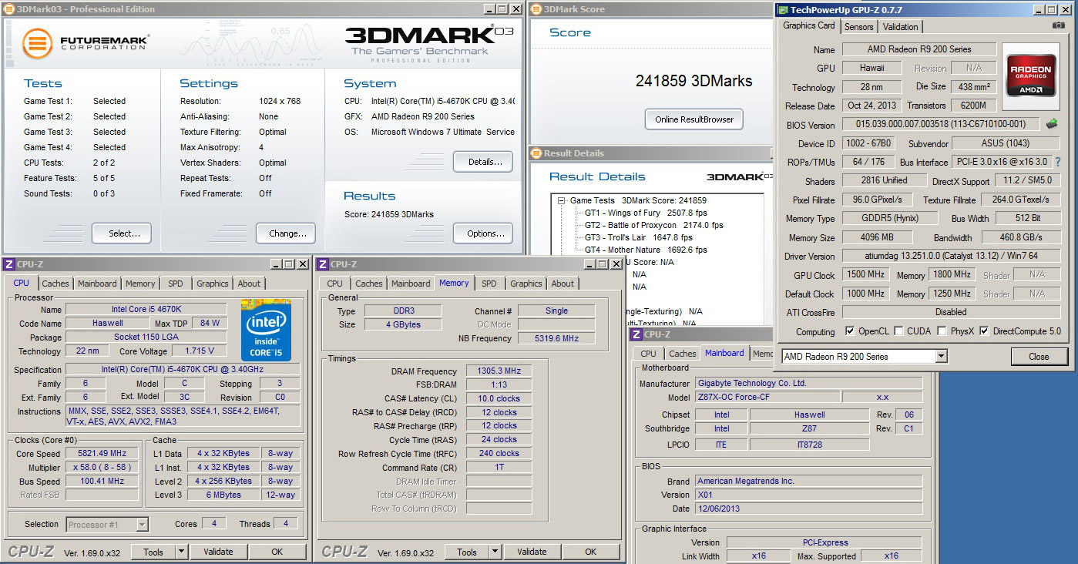Open system Details... in 3DMark03
Image resolution: width=1078 pixels, height=564 pixels.
click(x=483, y=162)
